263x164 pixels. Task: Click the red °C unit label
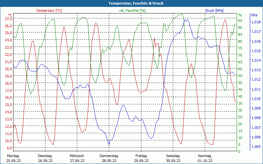(10, 15)
